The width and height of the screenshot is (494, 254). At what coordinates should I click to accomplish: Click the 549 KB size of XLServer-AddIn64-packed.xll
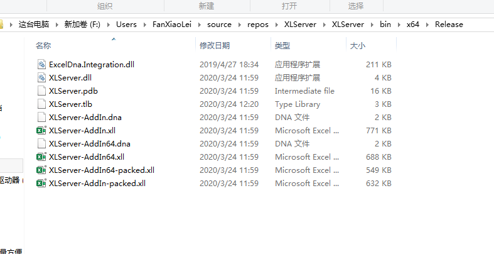(379, 170)
